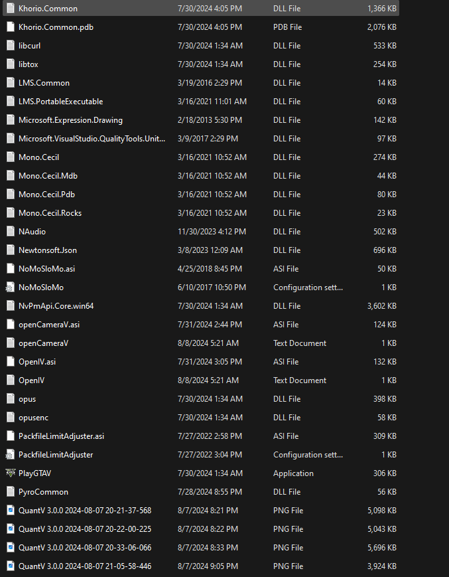Click the LMS.PortableExecutable file icon
Screen dimensions: 449x577
[x=11, y=101]
